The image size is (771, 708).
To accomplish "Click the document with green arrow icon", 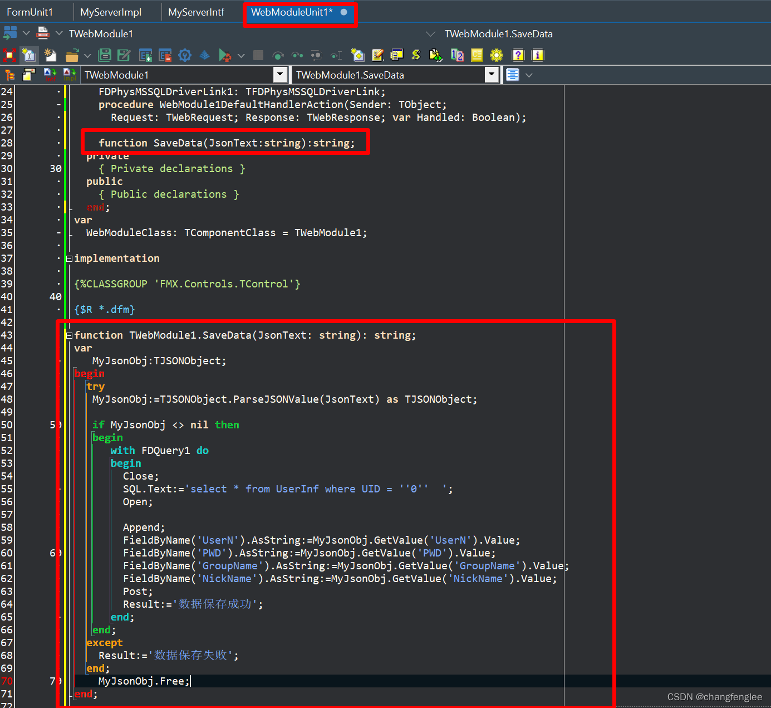I will click(436, 55).
